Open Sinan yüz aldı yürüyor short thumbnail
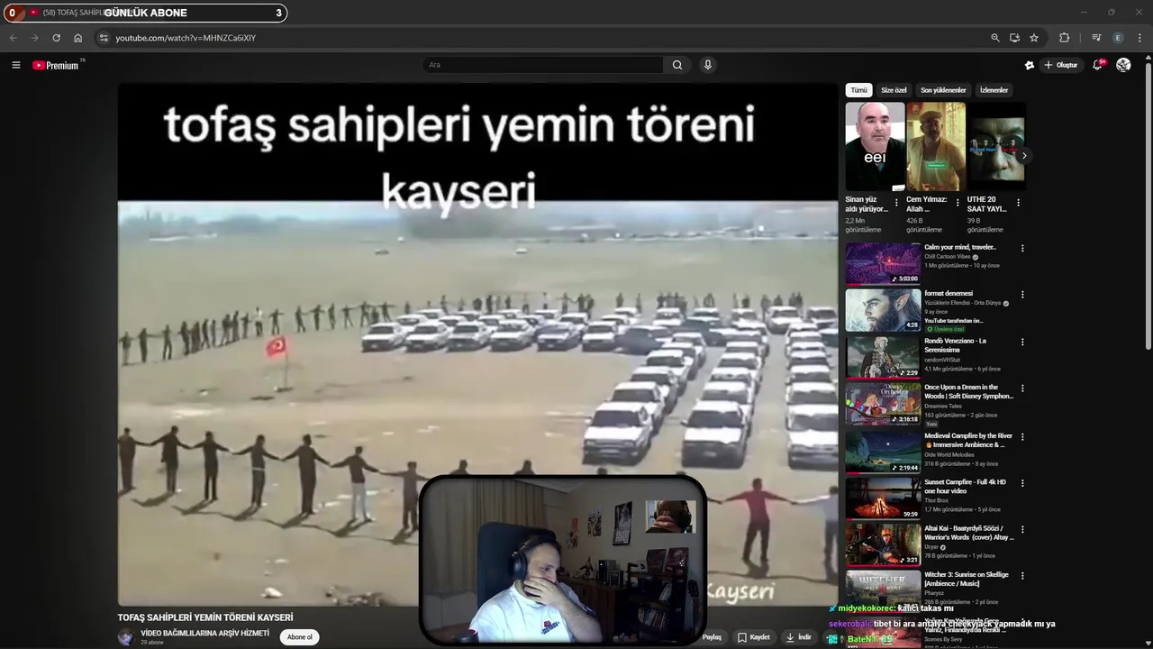Screen dimensions: 1153x649 point(875,146)
